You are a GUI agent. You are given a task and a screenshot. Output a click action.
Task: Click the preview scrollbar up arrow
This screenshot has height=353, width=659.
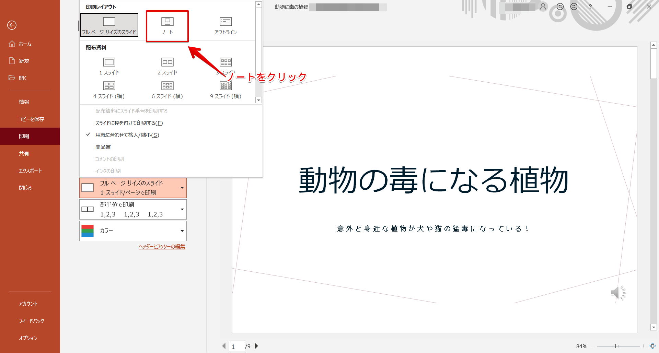(654, 45)
